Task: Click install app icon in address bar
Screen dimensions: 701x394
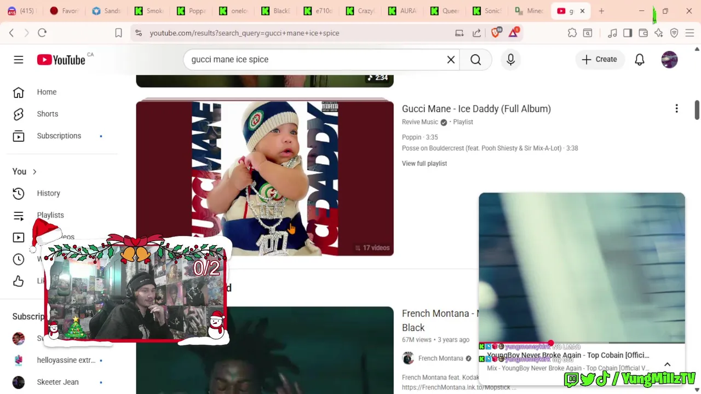Action: 459,33
